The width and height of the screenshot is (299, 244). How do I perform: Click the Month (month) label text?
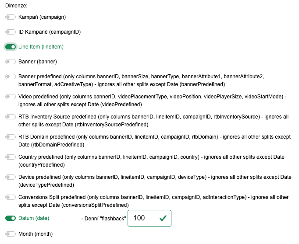(35, 234)
